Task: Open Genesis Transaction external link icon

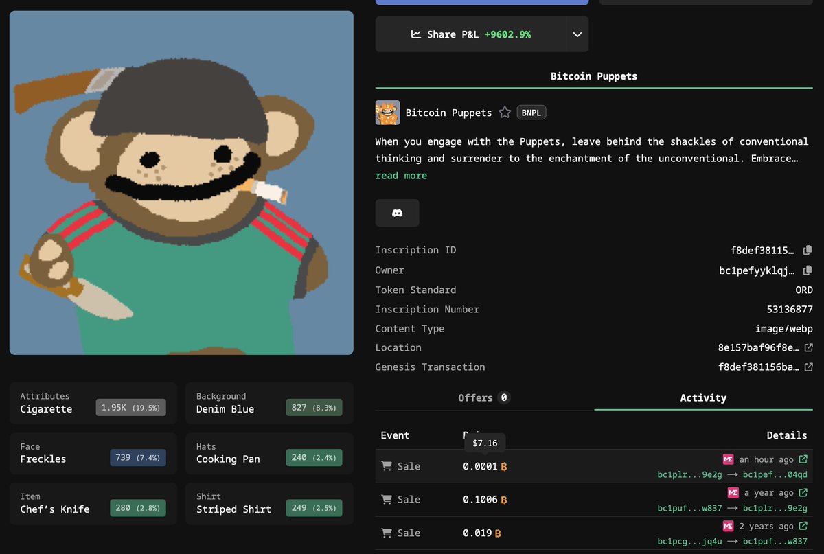Action: click(x=808, y=367)
